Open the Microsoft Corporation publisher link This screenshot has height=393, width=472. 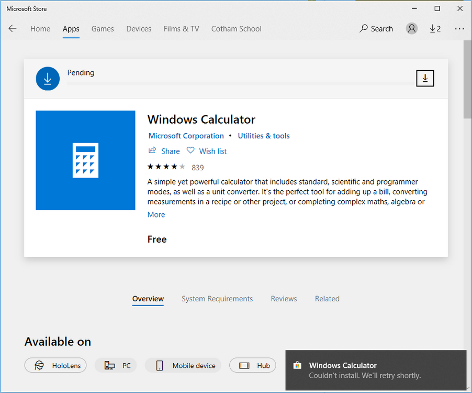click(186, 136)
